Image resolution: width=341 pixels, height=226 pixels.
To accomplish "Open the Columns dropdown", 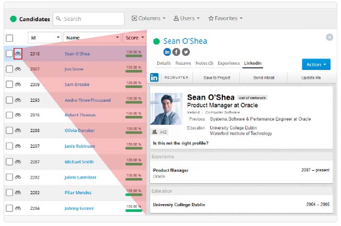I will tap(149, 18).
